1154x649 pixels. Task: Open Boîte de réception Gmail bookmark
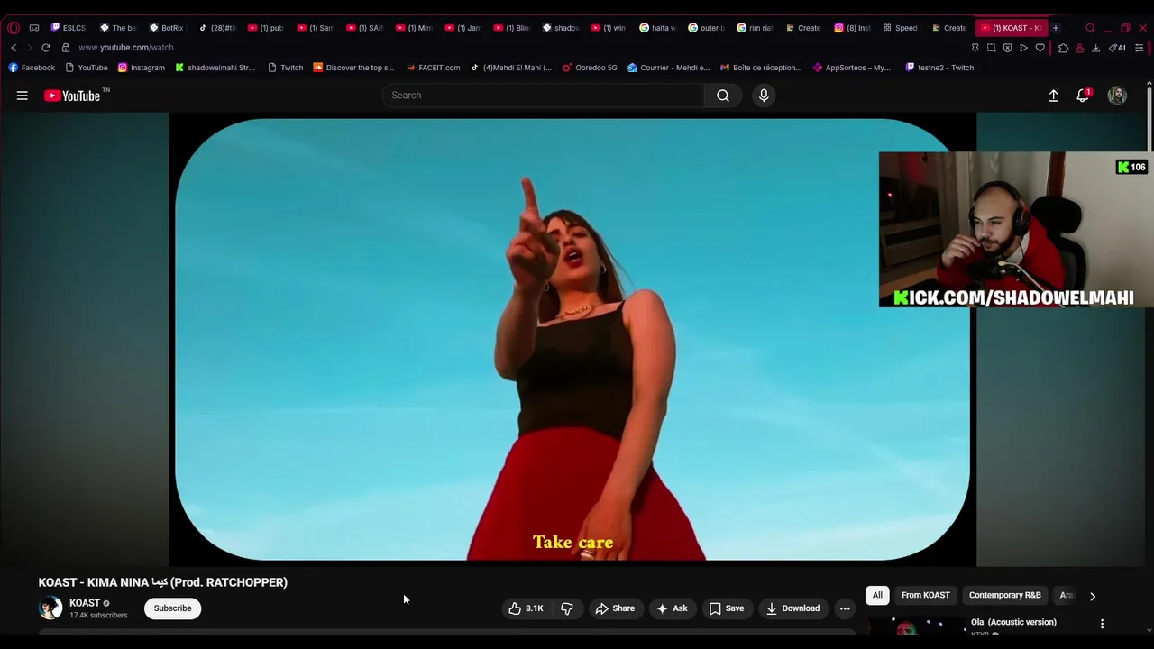coord(760,68)
